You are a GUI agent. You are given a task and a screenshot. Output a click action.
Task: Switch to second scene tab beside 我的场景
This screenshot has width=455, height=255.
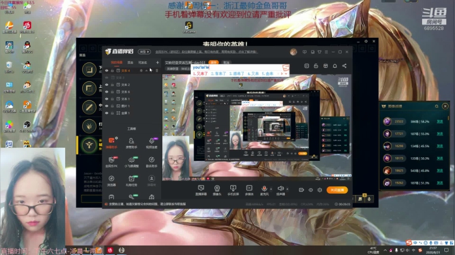[x=130, y=62]
